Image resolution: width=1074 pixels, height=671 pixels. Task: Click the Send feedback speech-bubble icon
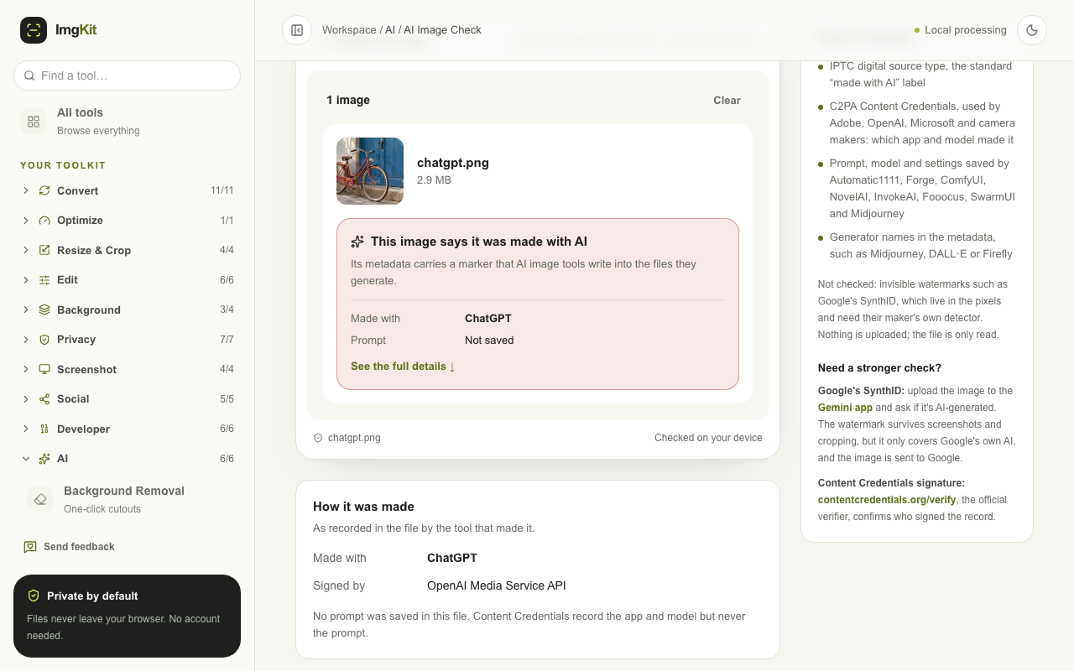[x=30, y=547]
